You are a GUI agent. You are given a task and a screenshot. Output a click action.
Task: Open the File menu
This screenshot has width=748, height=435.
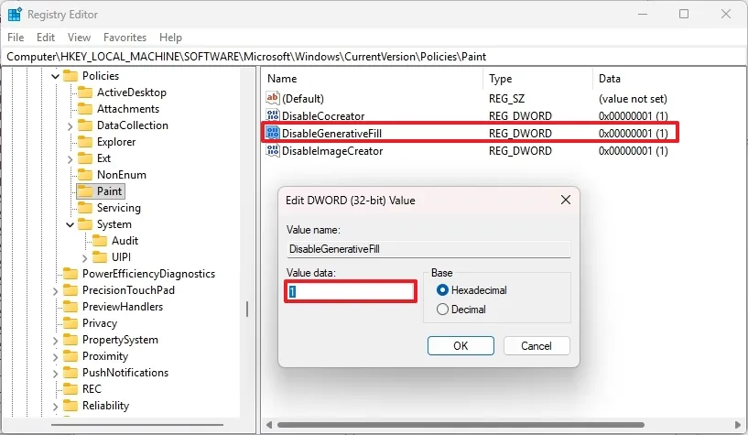point(16,38)
